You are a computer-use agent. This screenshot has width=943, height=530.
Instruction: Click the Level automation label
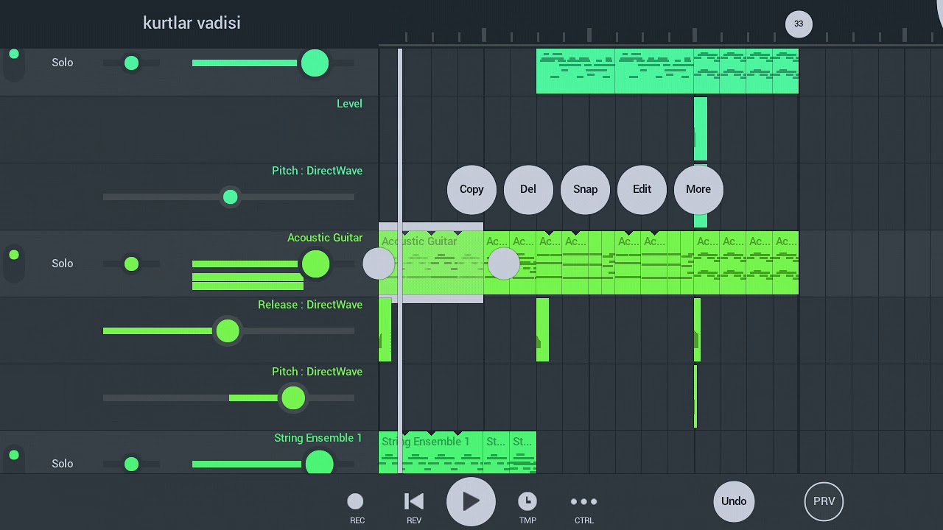pyautogui.click(x=349, y=104)
